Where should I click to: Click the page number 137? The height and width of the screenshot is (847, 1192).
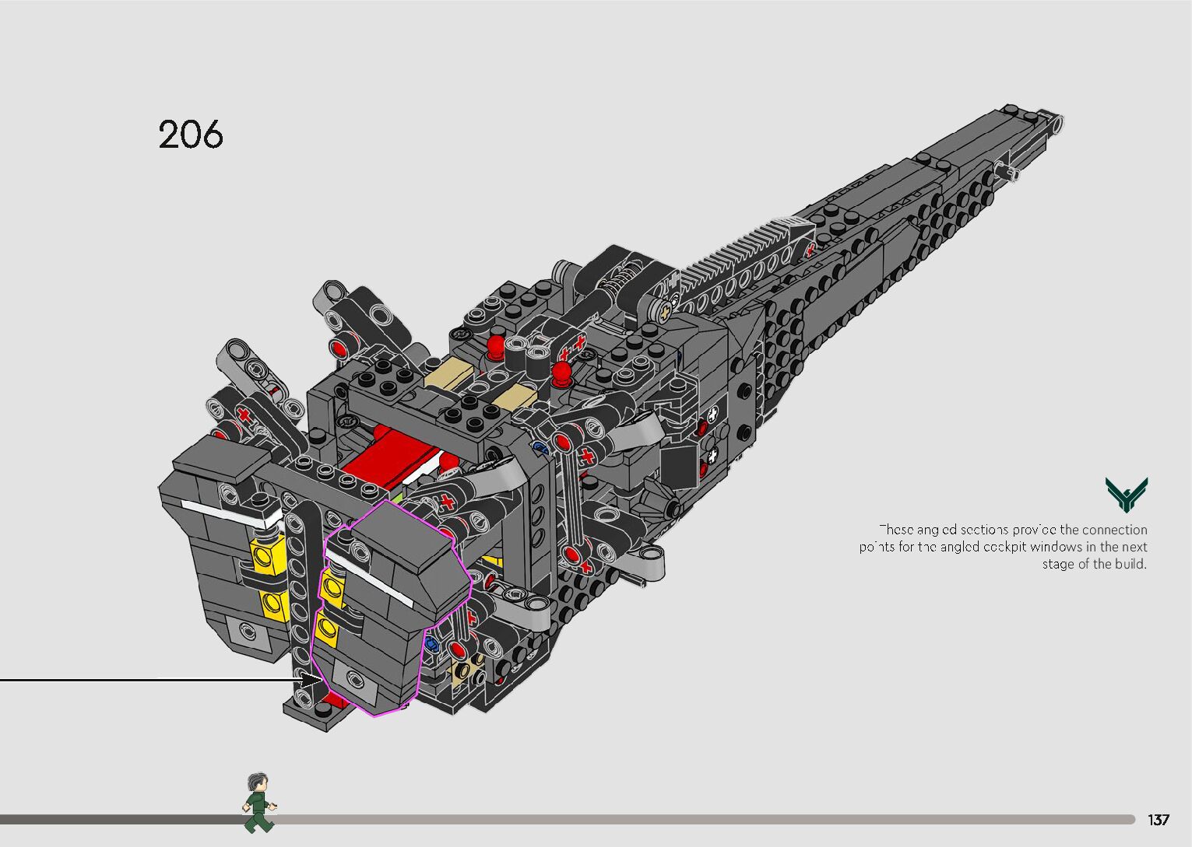(1158, 820)
